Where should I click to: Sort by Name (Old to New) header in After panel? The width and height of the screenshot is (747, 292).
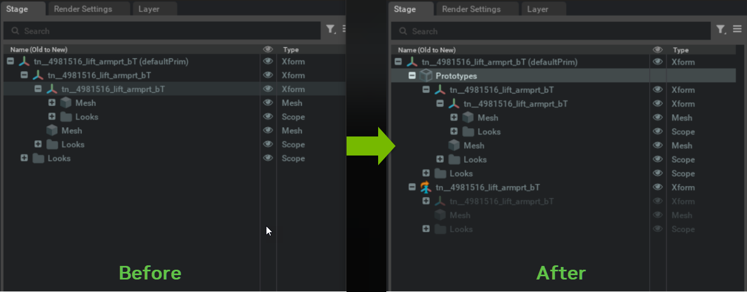tap(427, 50)
